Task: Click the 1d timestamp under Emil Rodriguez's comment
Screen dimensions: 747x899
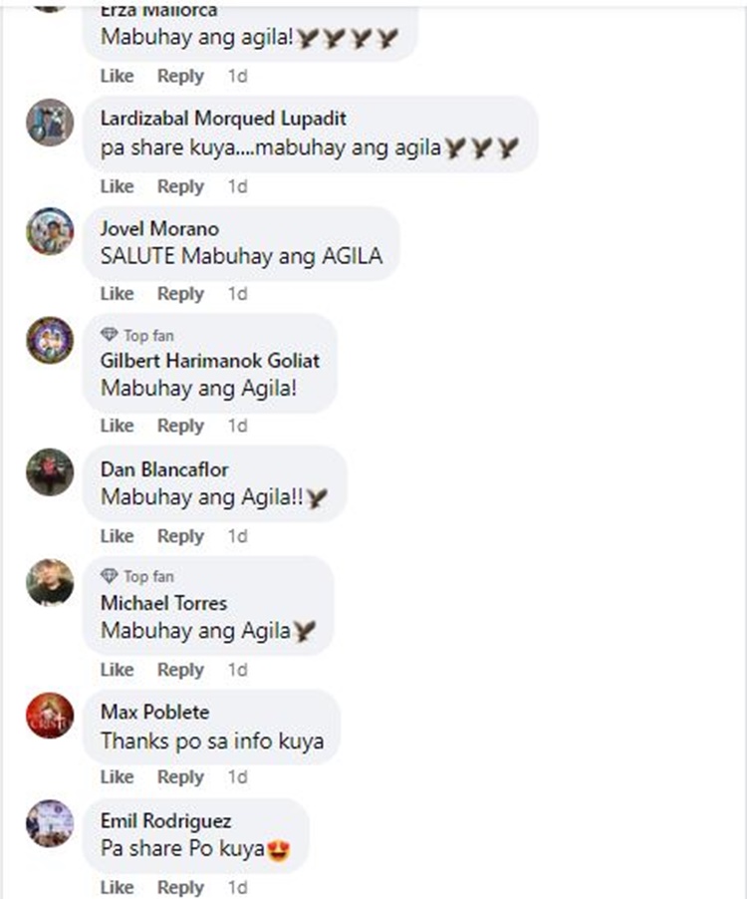Action: pyautogui.click(x=238, y=887)
